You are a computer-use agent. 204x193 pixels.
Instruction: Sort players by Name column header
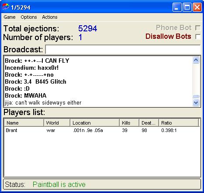coord(24,123)
